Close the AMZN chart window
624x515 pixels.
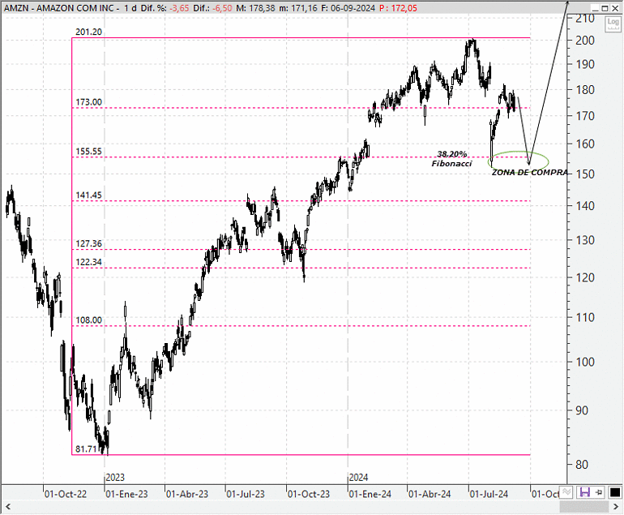615,8
